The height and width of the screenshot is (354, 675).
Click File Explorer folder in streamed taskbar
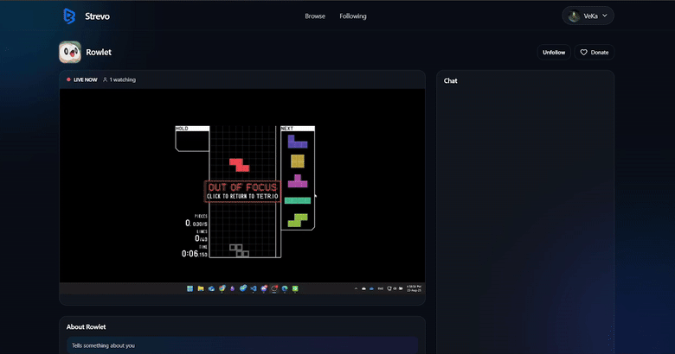click(x=200, y=288)
